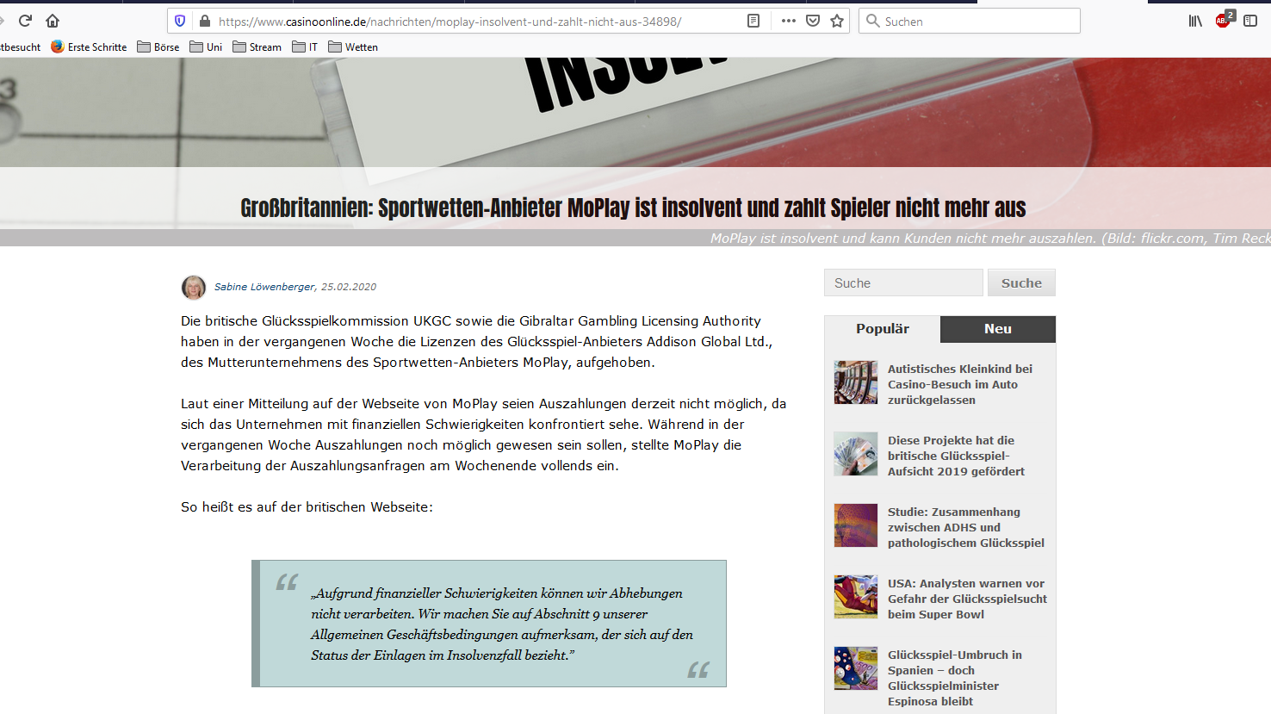Open tracking protection shield icon

tap(180, 21)
